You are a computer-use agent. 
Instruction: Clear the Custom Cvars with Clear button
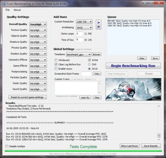[x=97, y=97]
